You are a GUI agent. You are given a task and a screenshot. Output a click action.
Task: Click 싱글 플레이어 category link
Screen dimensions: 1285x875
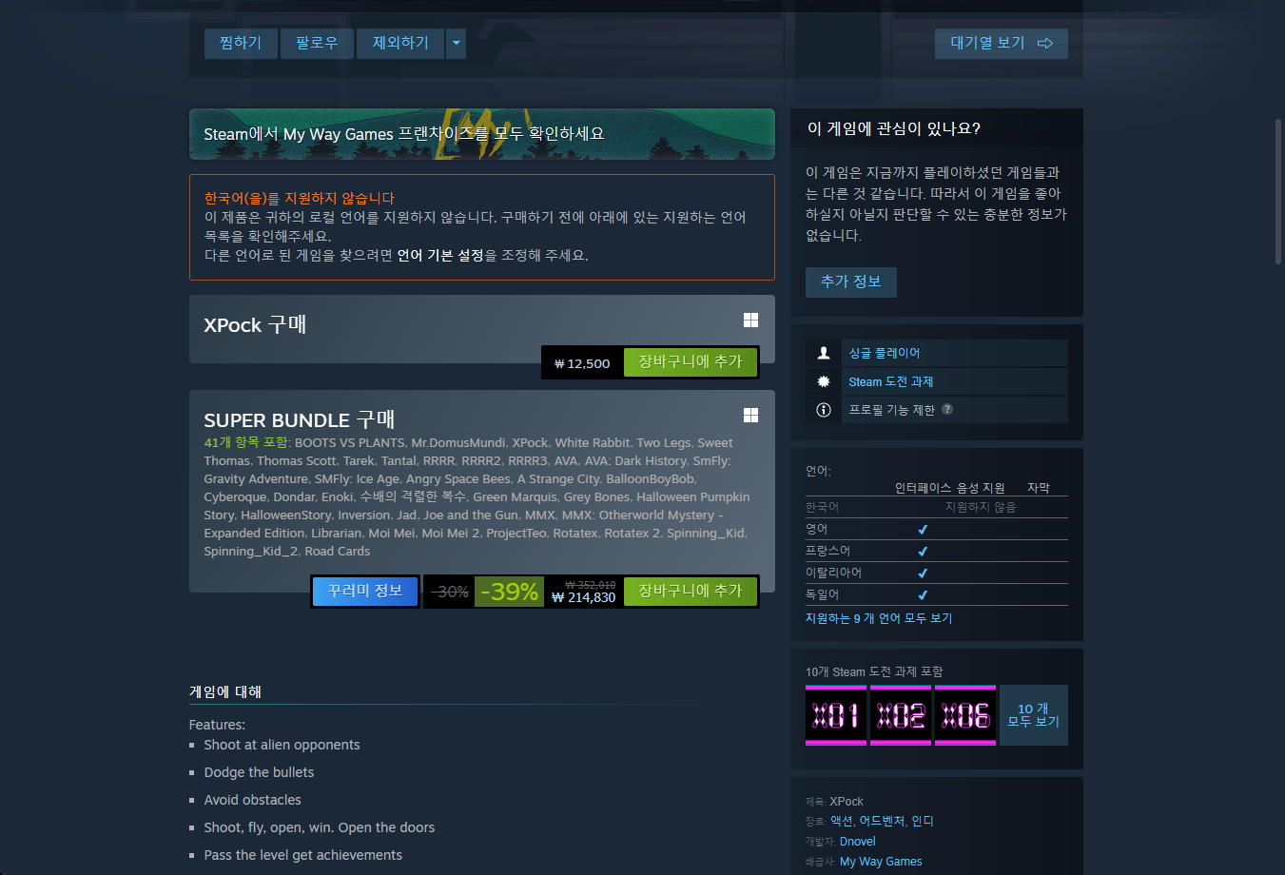pyautogui.click(x=885, y=353)
